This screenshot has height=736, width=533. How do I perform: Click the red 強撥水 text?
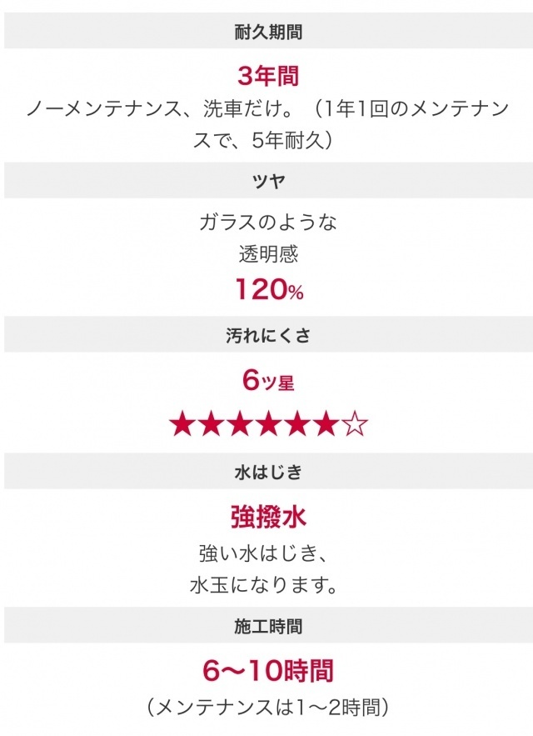click(x=268, y=517)
